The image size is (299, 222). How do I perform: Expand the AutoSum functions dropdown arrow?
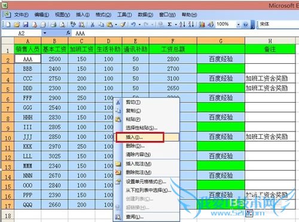[x=176, y=24]
